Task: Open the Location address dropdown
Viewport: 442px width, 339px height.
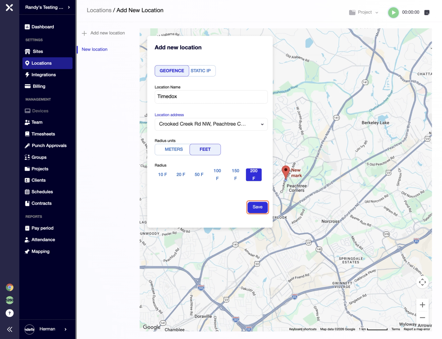Action: pyautogui.click(x=211, y=124)
